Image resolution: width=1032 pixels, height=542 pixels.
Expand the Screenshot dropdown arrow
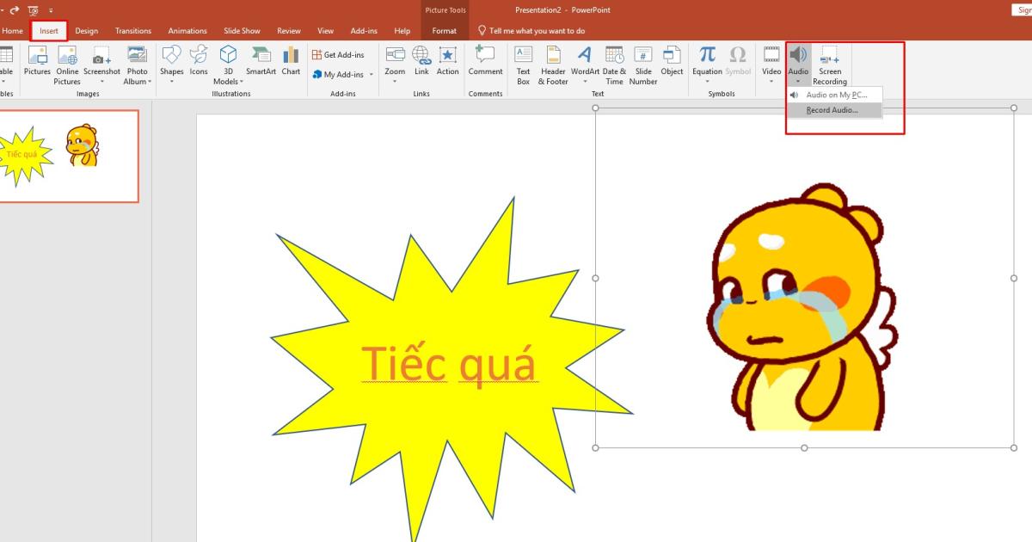pyautogui.click(x=101, y=83)
